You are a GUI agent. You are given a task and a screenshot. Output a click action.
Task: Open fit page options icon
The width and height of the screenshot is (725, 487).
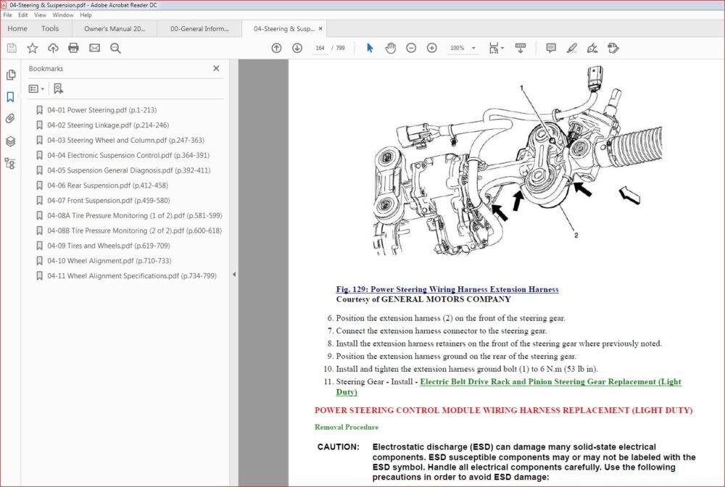(496, 48)
